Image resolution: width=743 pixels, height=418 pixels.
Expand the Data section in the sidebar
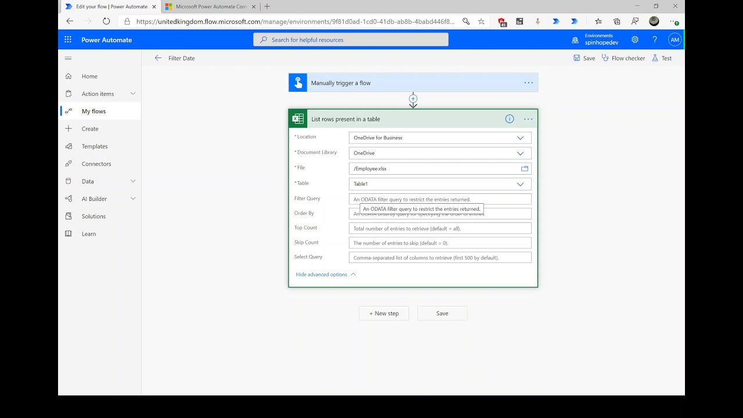click(133, 181)
